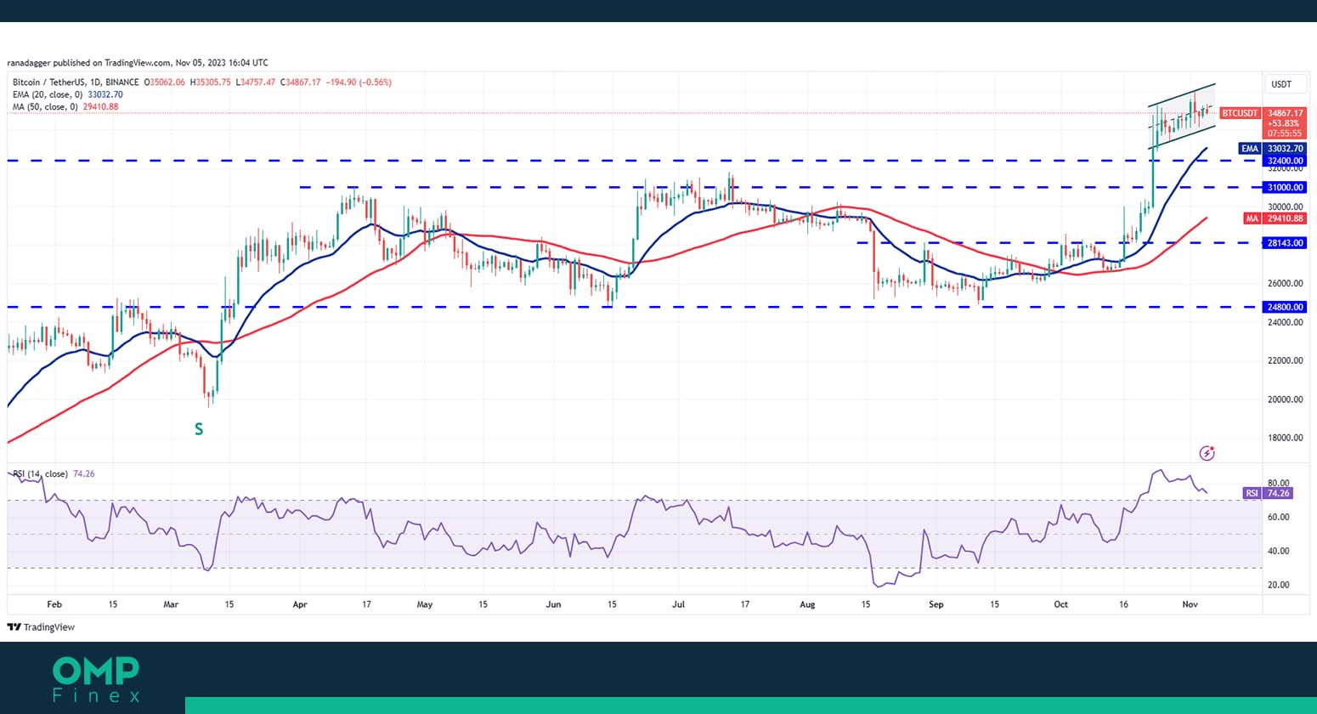The width and height of the screenshot is (1317, 714).
Task: Click the Sep label on time axis
Action: (x=935, y=605)
